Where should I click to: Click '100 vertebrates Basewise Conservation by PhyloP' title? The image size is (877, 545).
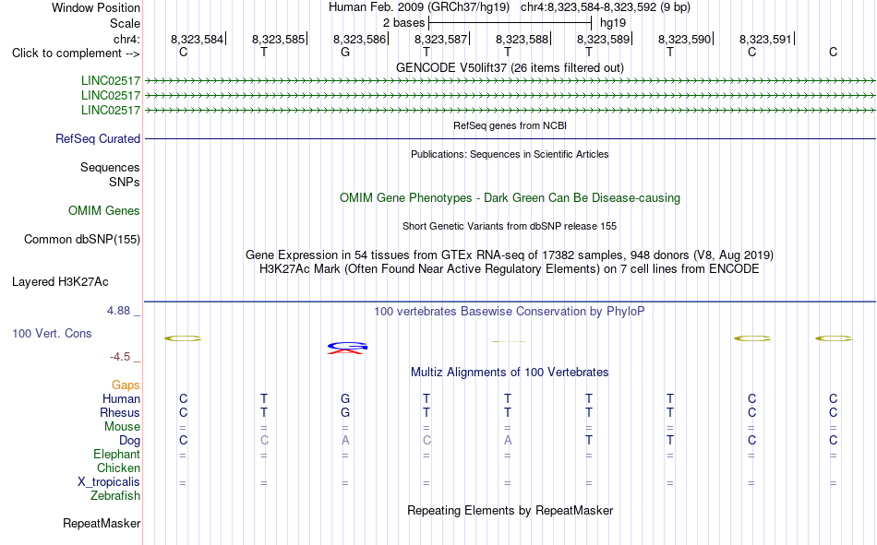tap(510, 312)
